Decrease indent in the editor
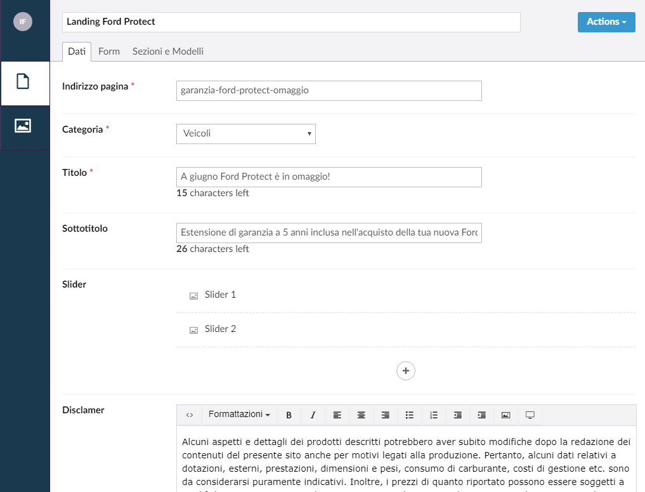The height and width of the screenshot is (492, 645). [458, 415]
